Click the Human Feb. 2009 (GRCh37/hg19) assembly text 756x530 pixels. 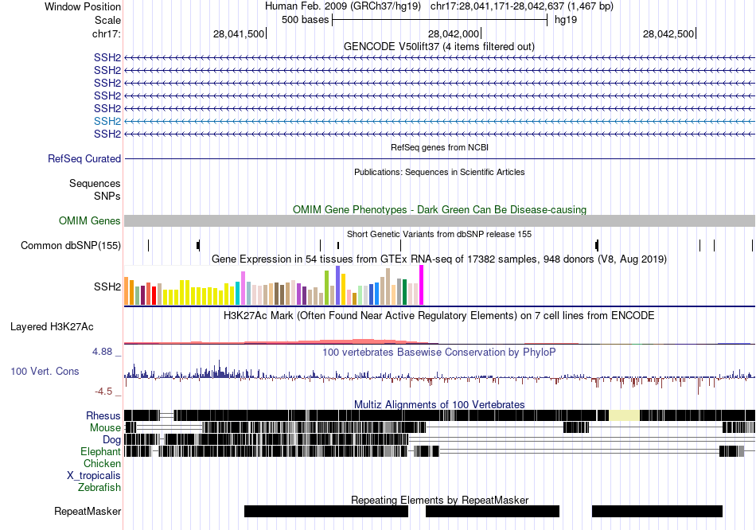[x=343, y=6]
